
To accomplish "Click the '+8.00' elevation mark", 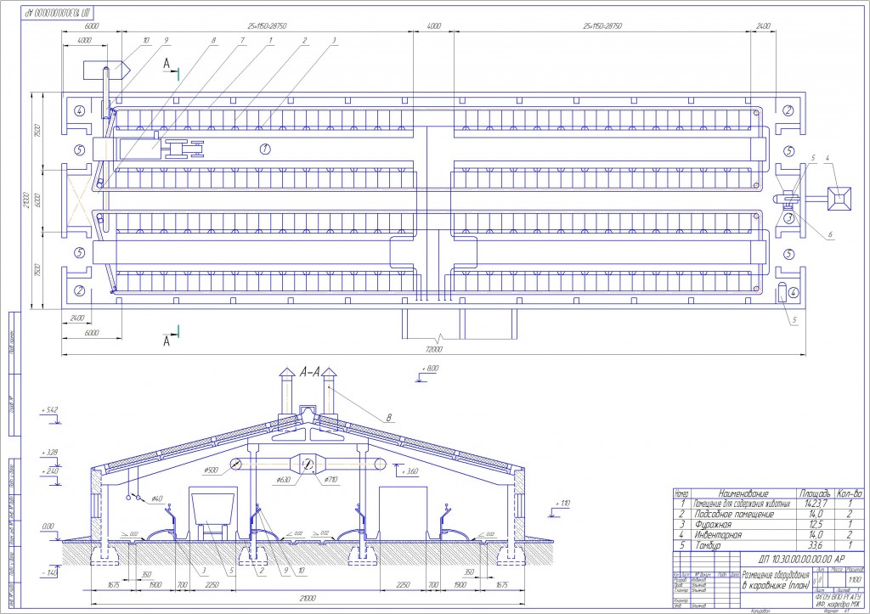I will point(430,369).
